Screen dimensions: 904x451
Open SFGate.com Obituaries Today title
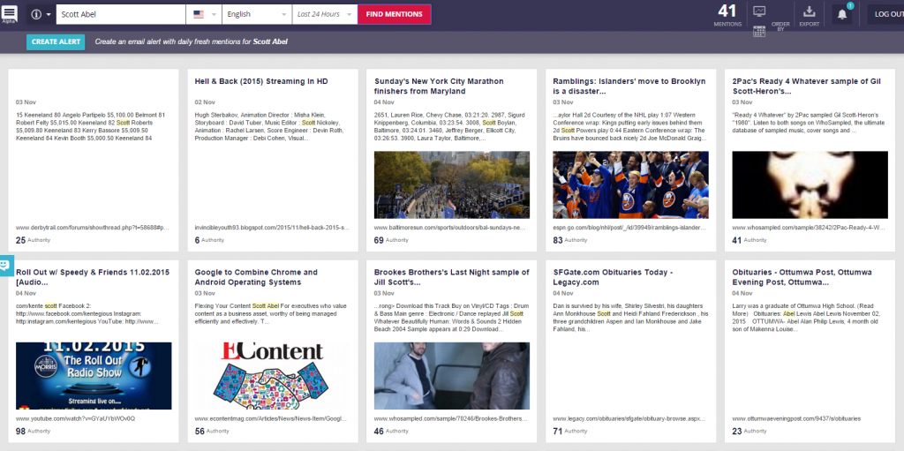[613, 277]
